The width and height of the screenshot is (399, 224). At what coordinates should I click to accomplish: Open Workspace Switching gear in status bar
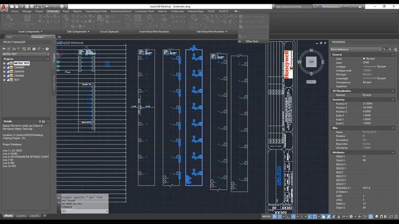click(351, 217)
